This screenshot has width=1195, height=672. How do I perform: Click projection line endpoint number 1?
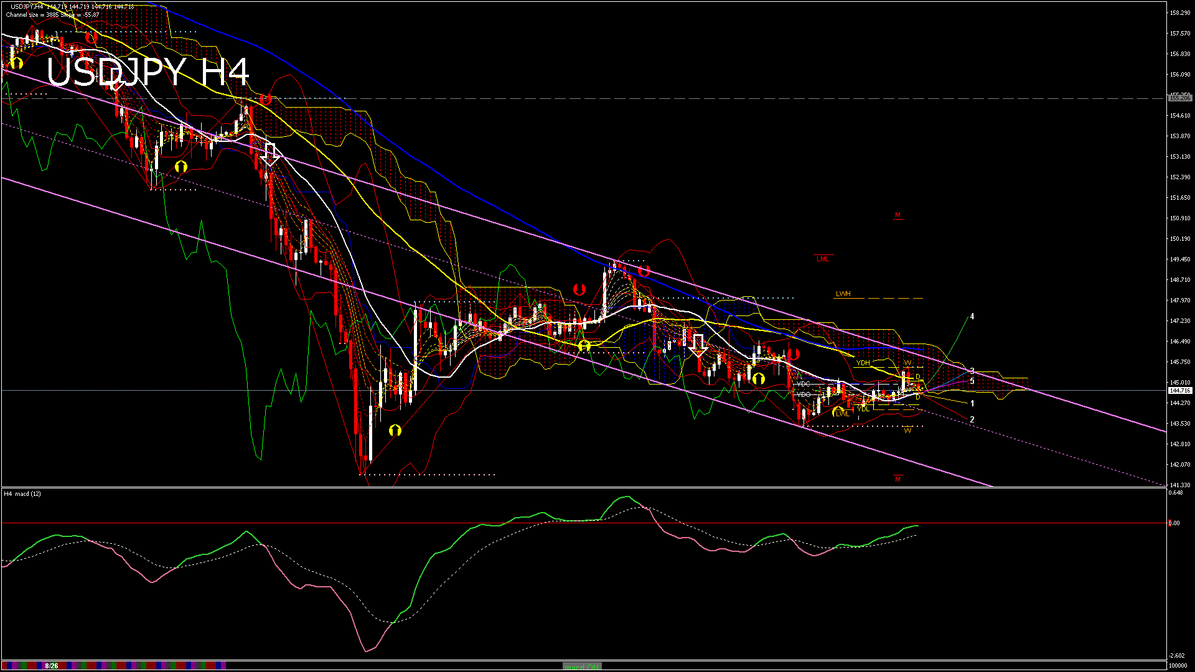972,404
